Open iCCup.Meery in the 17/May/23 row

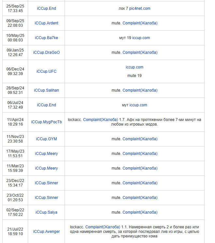point(46,154)
